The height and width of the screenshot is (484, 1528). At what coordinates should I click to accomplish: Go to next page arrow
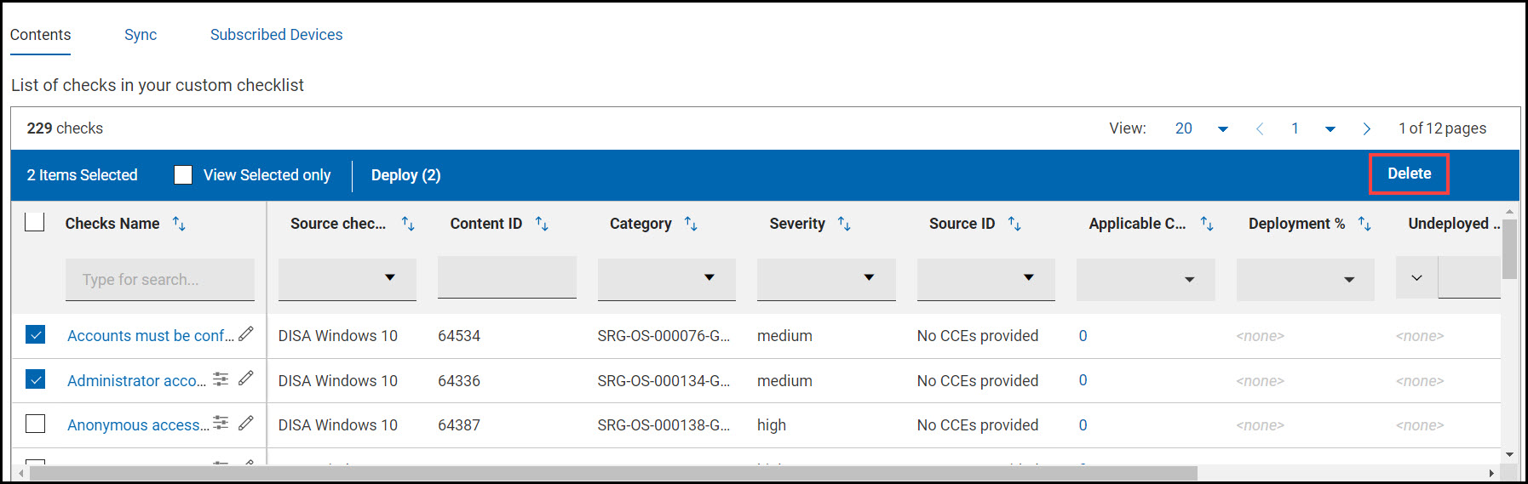click(1366, 128)
